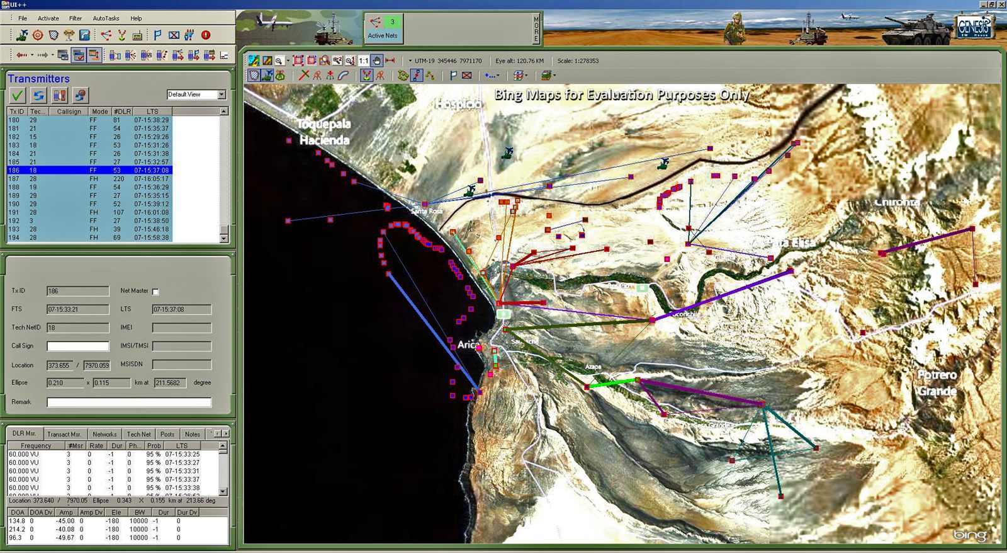Click the green checkmark button under Transmitters
The width and height of the screenshot is (1007, 553).
coord(18,95)
